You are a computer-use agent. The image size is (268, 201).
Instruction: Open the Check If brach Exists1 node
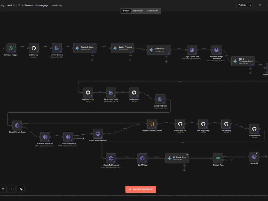(98, 134)
